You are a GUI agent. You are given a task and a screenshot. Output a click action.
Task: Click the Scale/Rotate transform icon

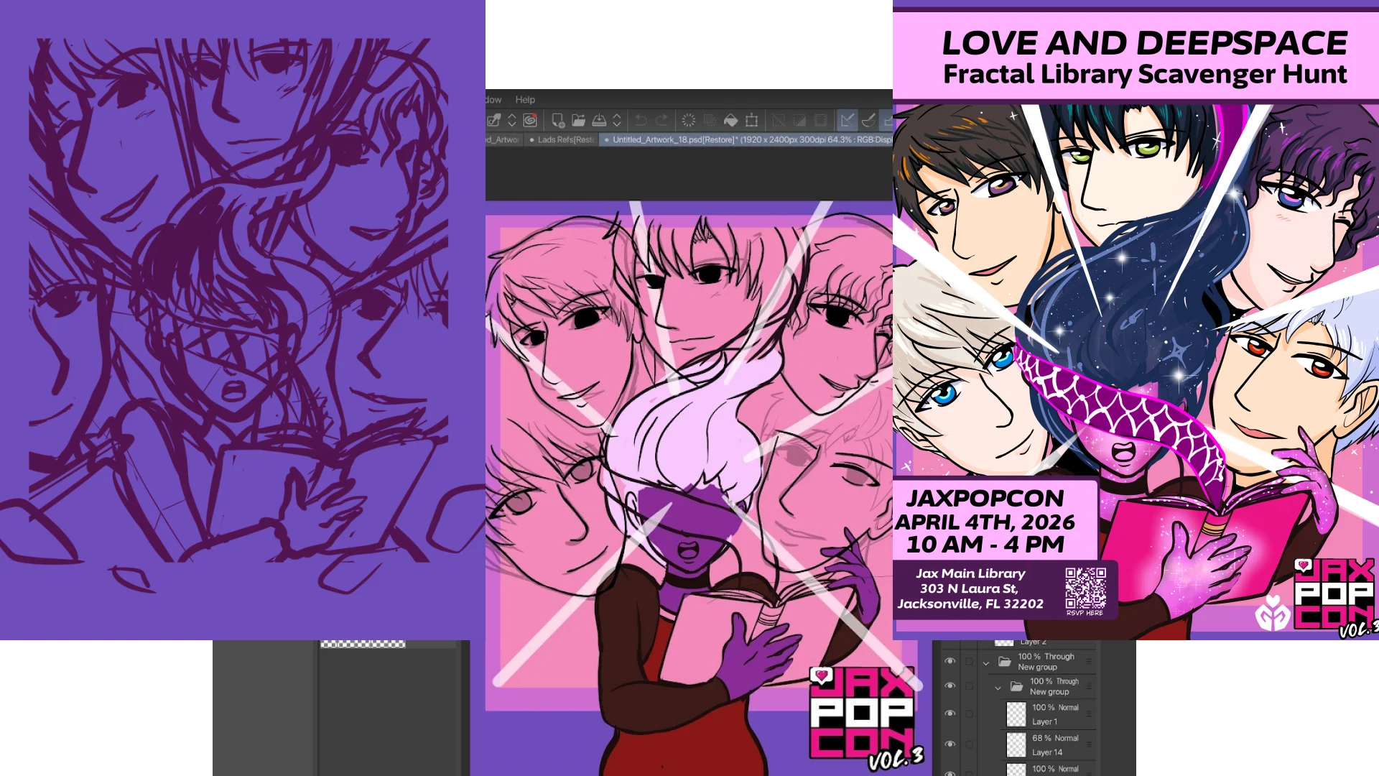tap(752, 121)
